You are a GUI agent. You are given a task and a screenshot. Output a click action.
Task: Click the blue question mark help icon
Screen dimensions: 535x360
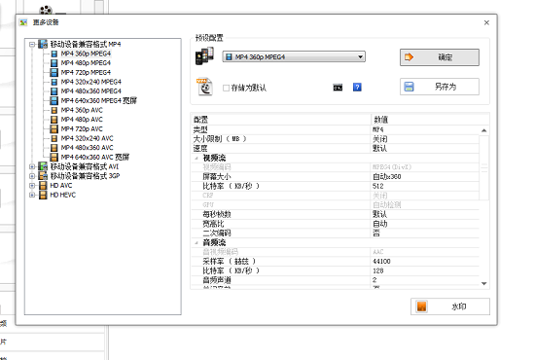click(357, 88)
